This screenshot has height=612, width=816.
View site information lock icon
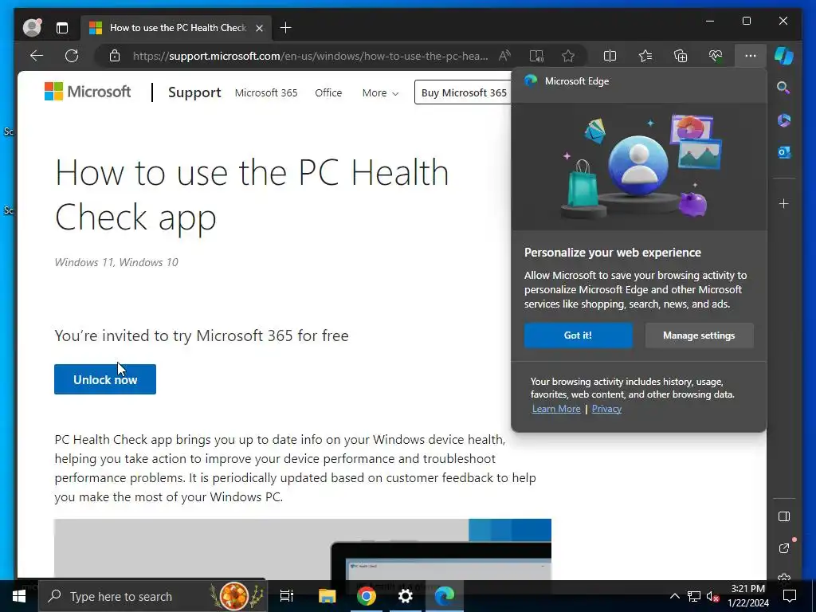pos(115,56)
